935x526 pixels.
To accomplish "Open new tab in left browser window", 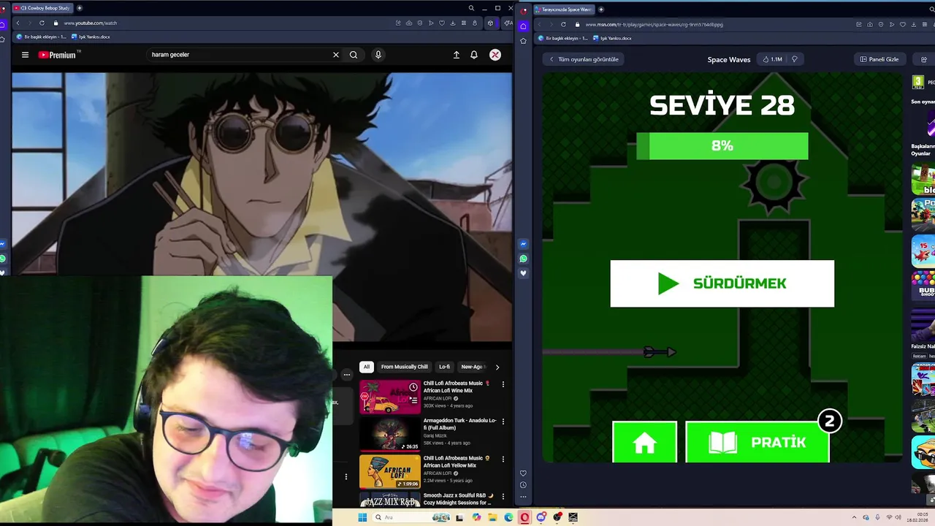I will (80, 8).
